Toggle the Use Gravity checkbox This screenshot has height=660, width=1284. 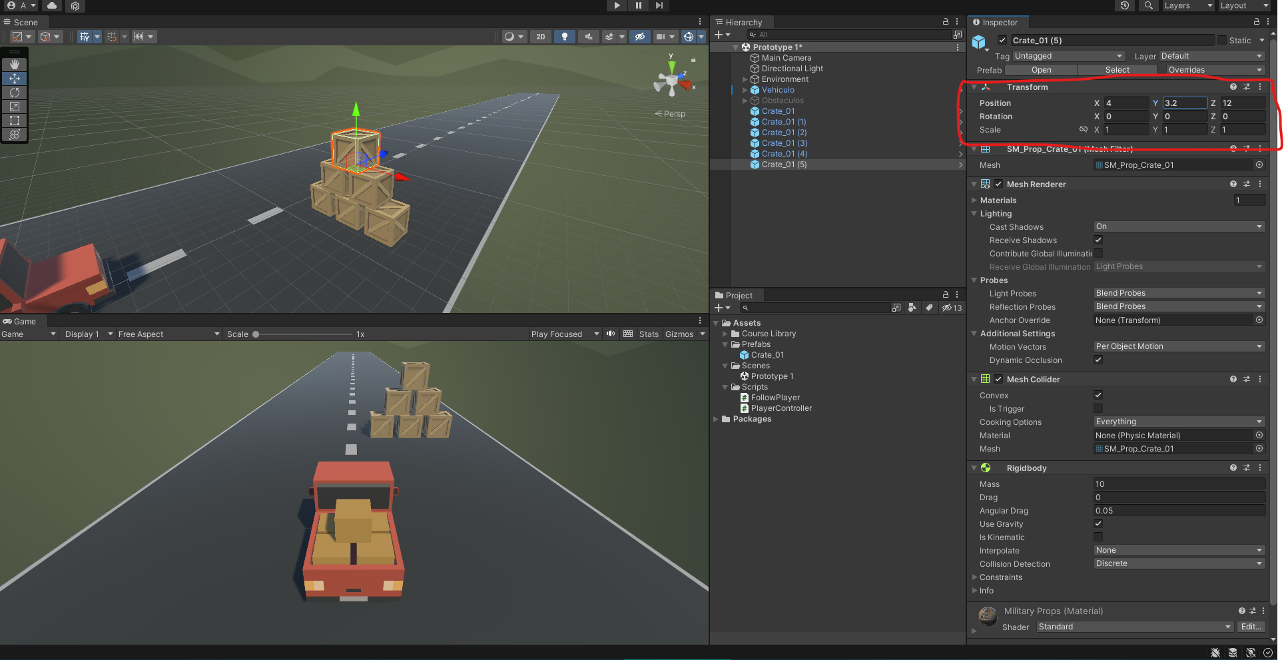[1098, 523]
